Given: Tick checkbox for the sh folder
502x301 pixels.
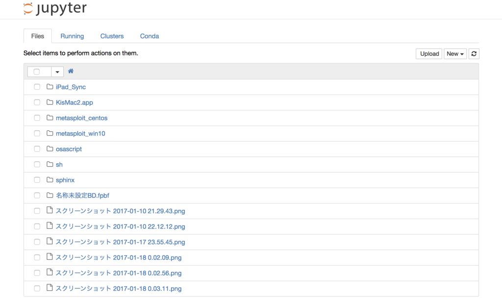Looking at the screenshot, I should (x=37, y=164).
